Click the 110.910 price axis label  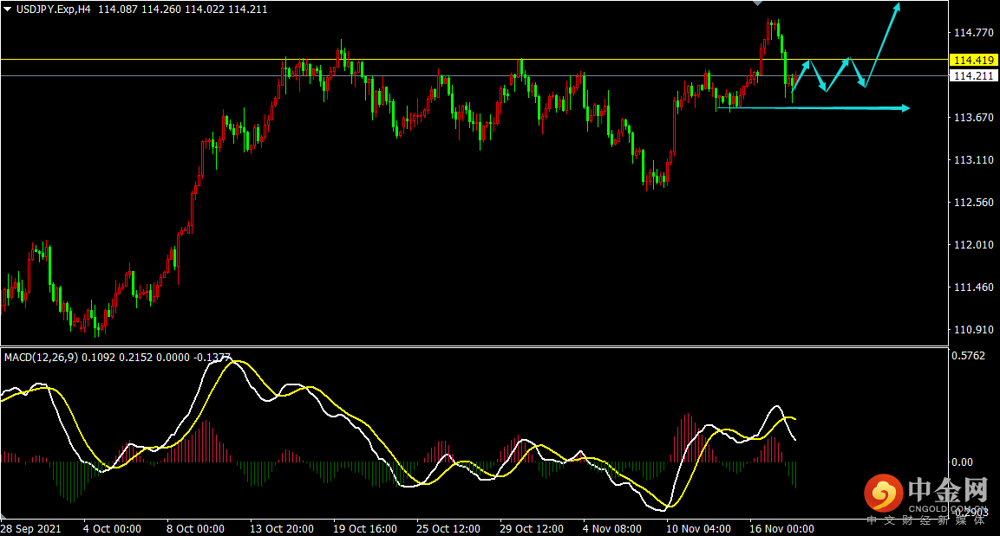pos(973,330)
